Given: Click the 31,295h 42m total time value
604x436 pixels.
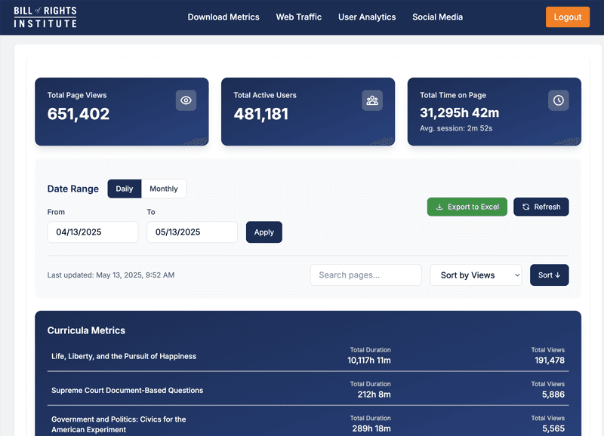Looking at the screenshot, I should click(x=460, y=112).
